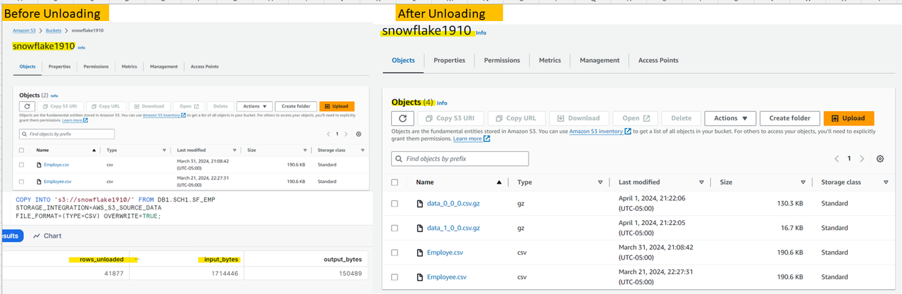Viewport: 902px width, 294px height.
Task: Click Create folder in Before Unloading panel
Action: (x=296, y=106)
